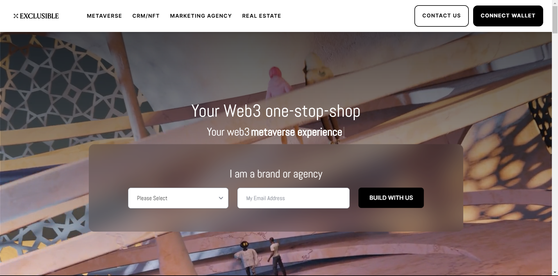Go home via the EXCLUSIBLE wordmark
The image size is (558, 276).
pos(39,16)
